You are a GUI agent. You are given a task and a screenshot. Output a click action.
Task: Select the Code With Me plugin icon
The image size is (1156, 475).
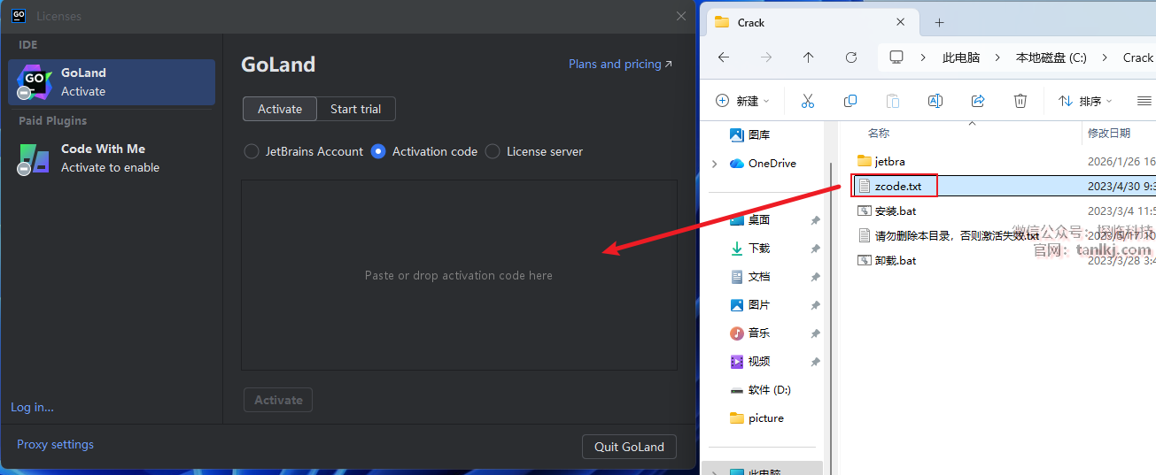34,158
